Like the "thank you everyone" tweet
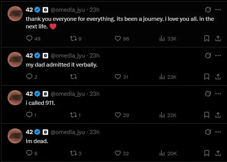This screenshot has width=227, height=162. click(118, 38)
